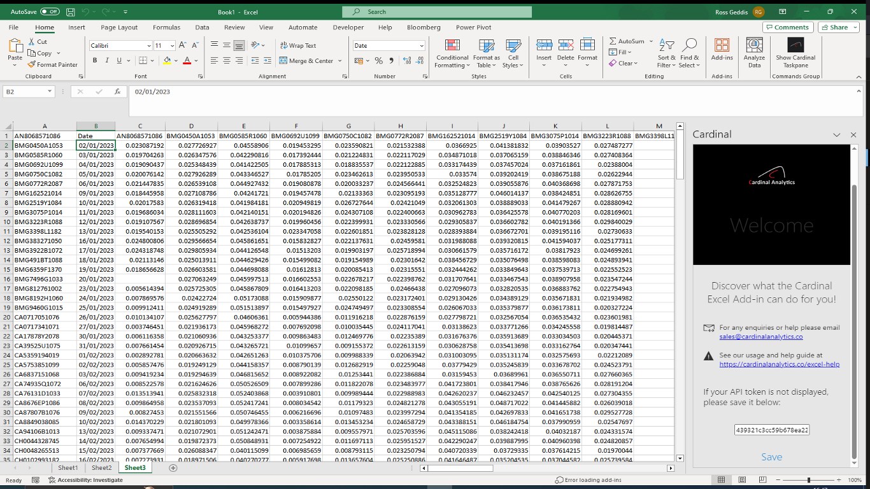Image resolution: width=870 pixels, height=489 pixels.
Task: Click the Comma Style icon
Action: [x=390, y=60]
